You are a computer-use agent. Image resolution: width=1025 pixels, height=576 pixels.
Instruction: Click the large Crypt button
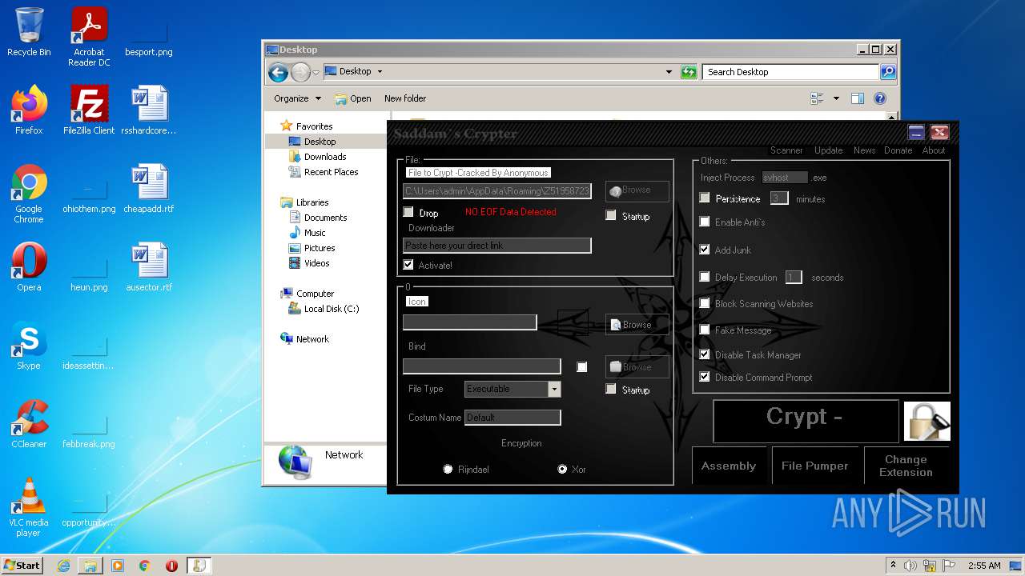(806, 421)
